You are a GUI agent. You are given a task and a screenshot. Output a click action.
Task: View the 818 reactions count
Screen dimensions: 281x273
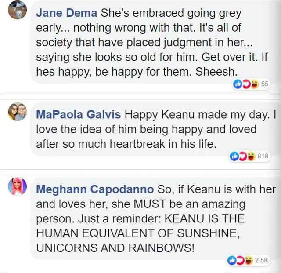click(263, 156)
